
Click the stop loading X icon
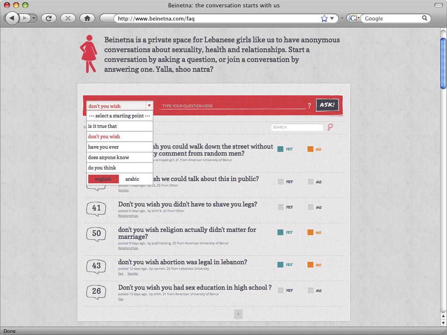coord(68,18)
